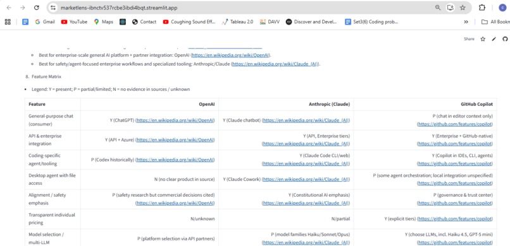This screenshot has width=510, height=246.
Task: Click the browser back arrow
Action: point(9,8)
